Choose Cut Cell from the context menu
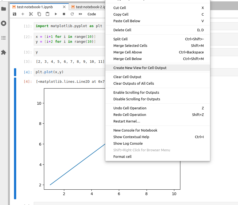The height and width of the screenshot is (205, 238). click(158, 8)
